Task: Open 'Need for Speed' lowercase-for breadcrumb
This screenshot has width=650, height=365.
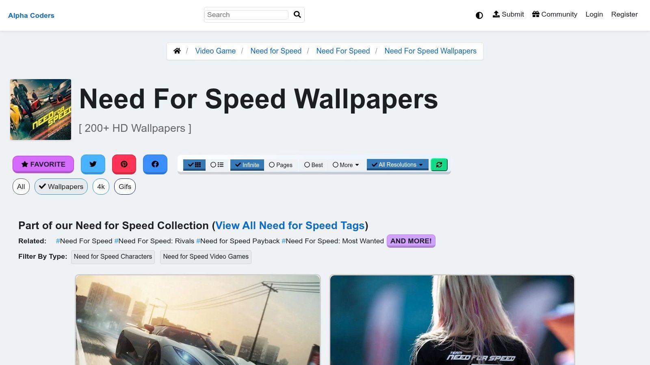Action: coord(276,51)
